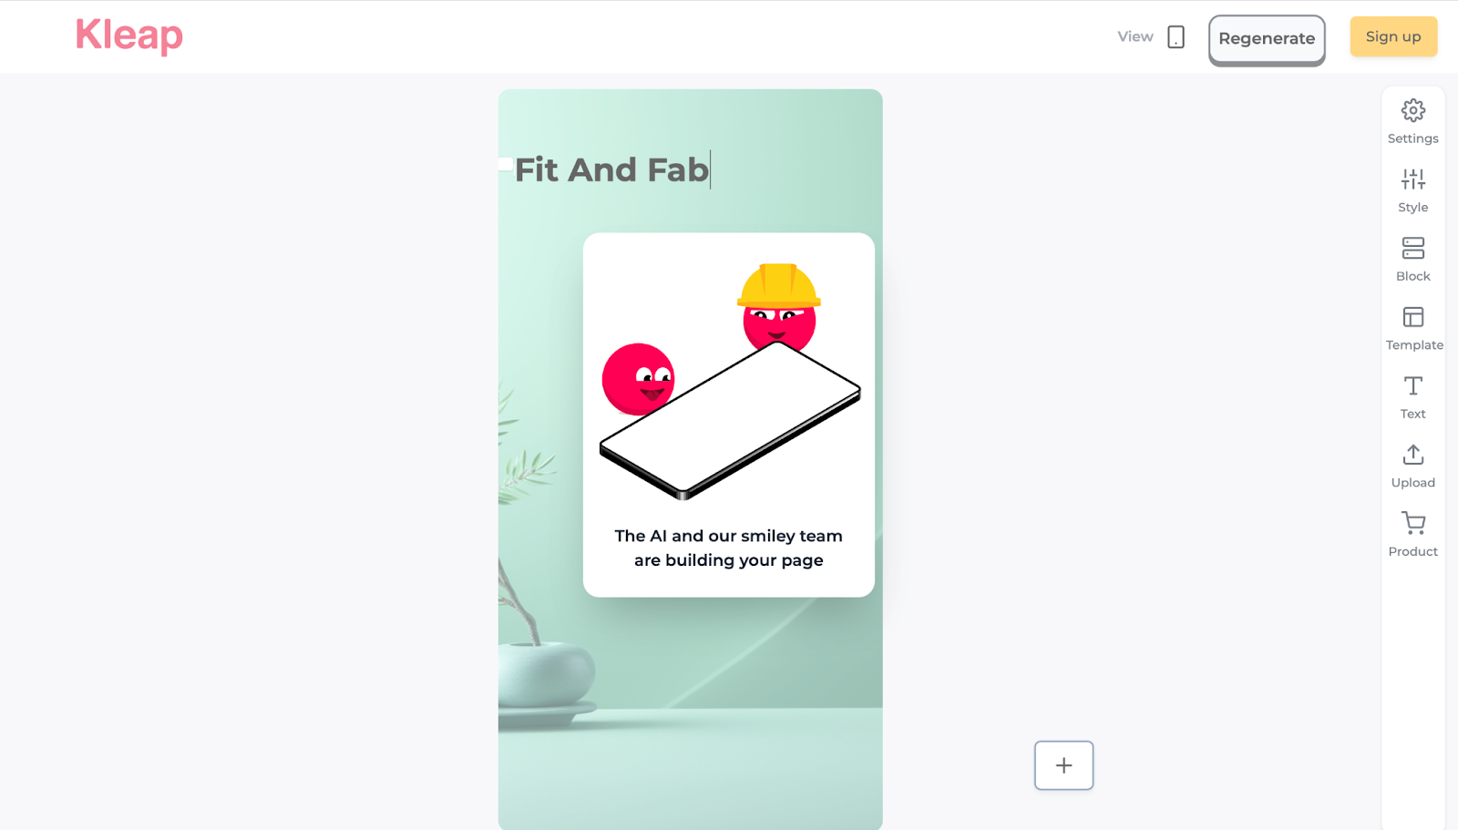Open the Upload arrow icon
The image size is (1458, 830).
[x=1412, y=454]
